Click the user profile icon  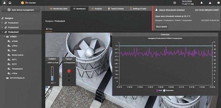coord(4,3)
